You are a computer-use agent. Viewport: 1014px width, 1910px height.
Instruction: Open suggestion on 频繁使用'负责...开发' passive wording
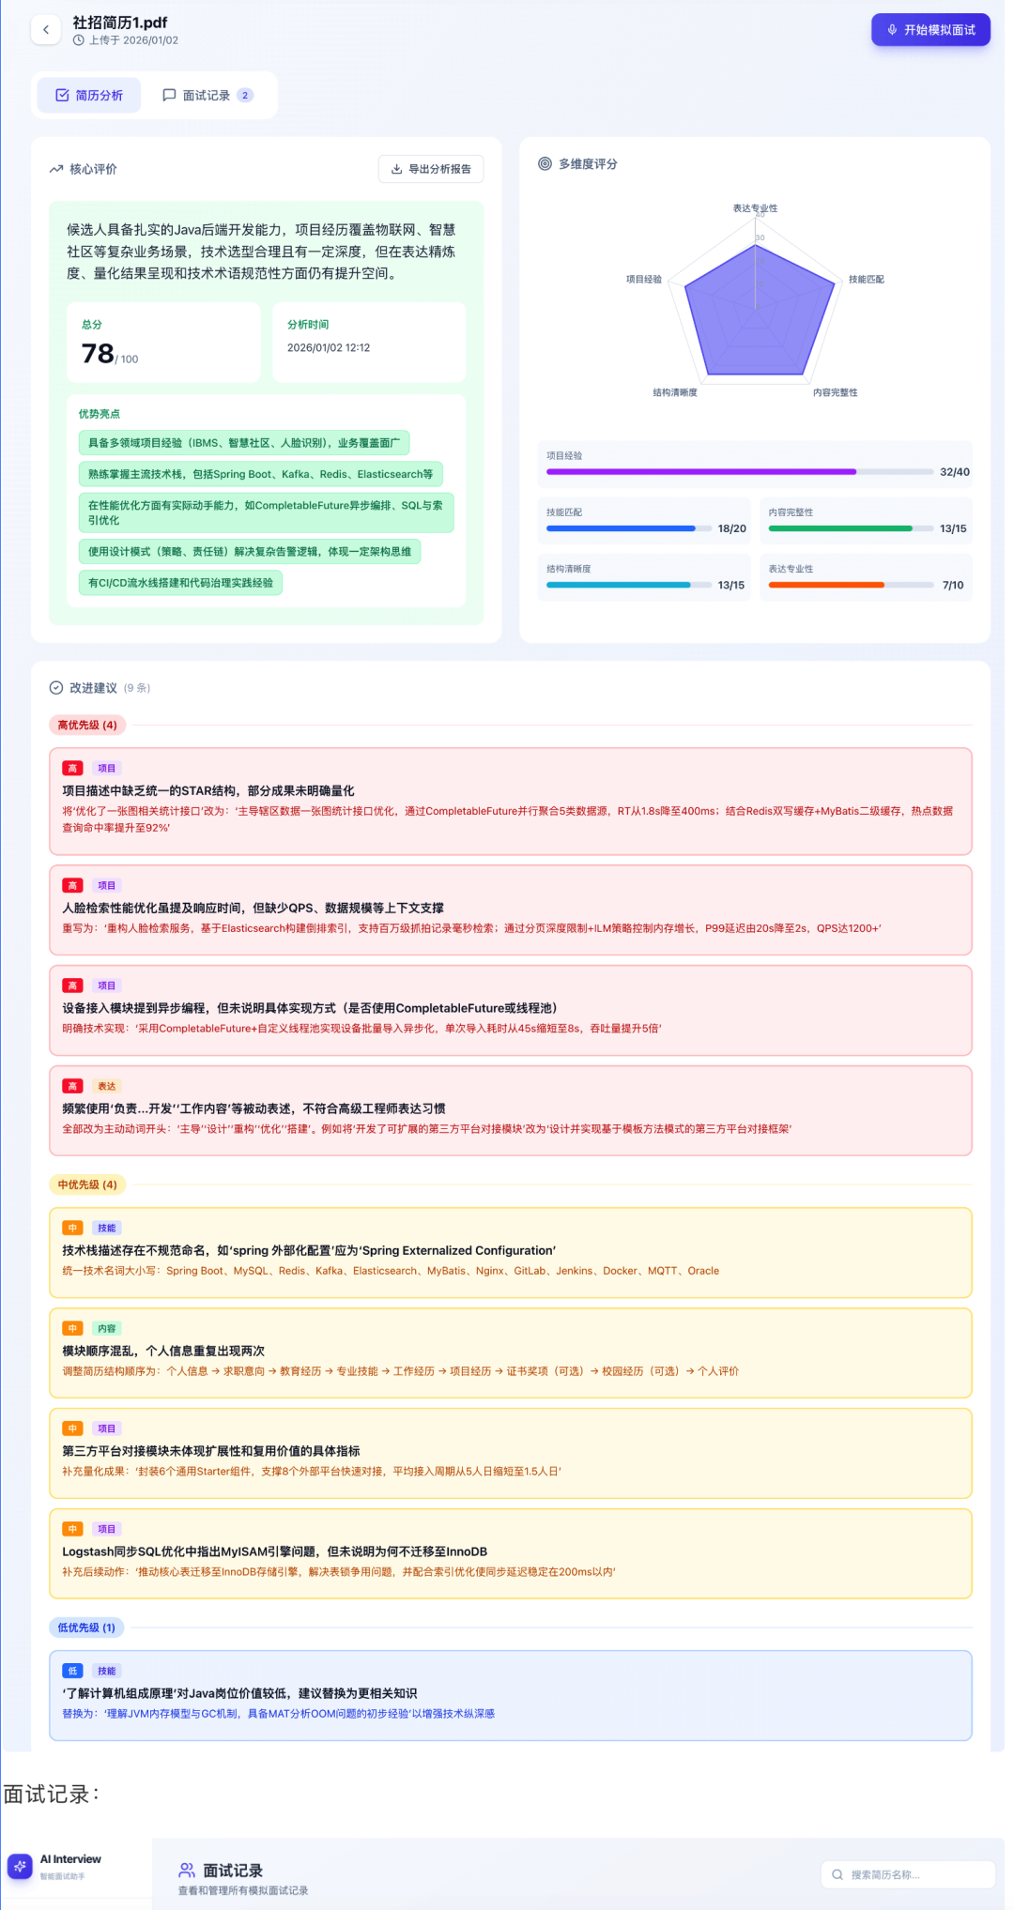511,1110
